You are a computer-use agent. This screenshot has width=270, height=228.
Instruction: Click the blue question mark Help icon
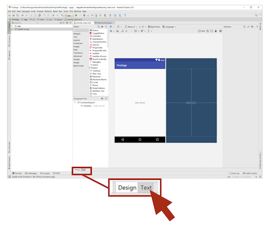coord(125,15)
